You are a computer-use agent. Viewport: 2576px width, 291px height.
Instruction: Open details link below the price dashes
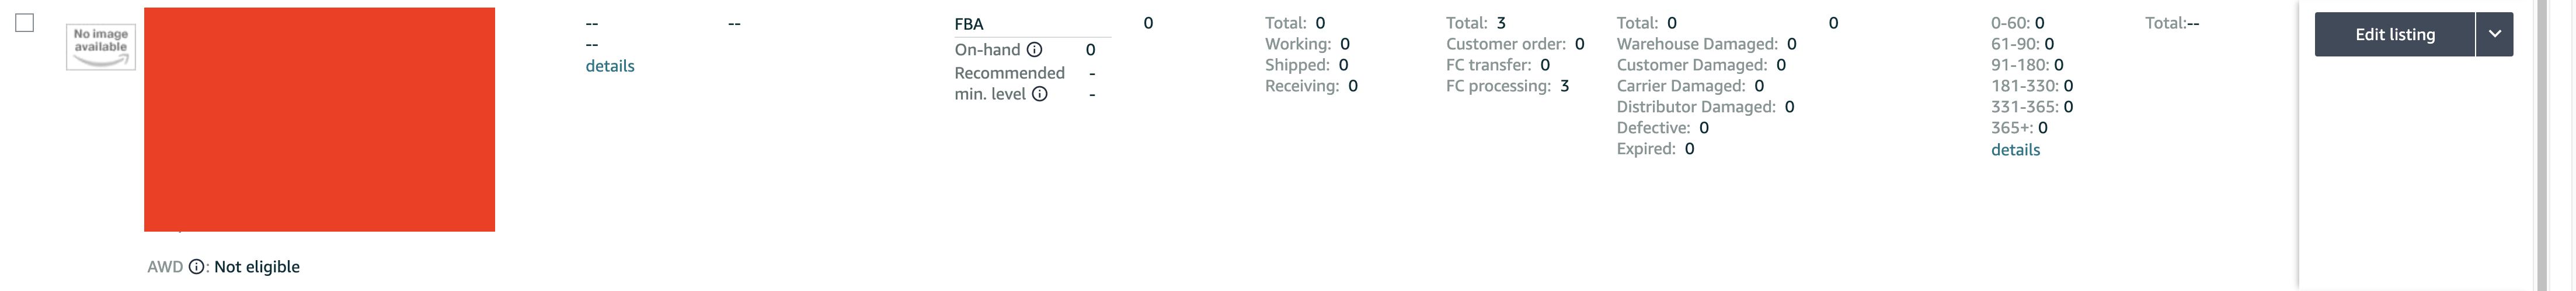[610, 66]
